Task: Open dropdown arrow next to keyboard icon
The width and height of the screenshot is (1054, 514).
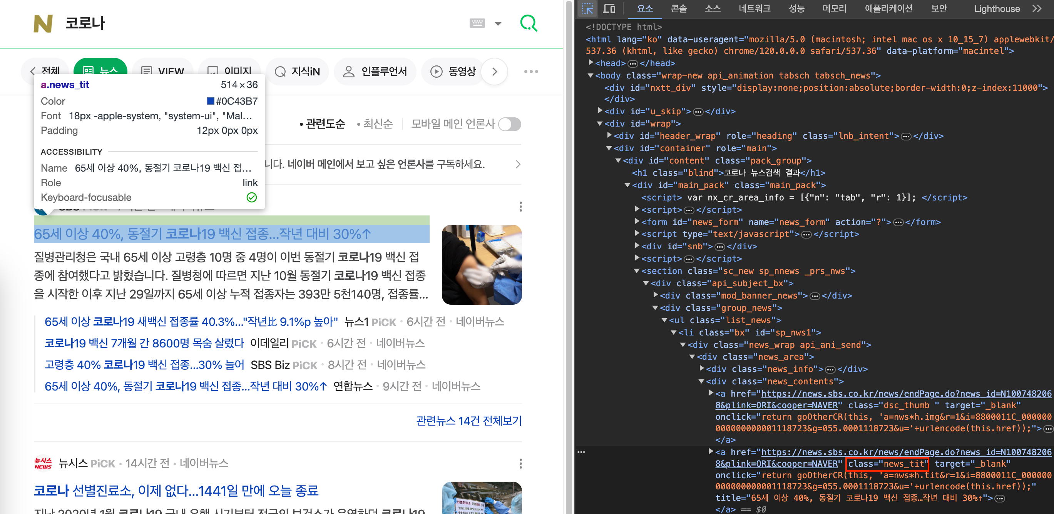Action: tap(498, 24)
